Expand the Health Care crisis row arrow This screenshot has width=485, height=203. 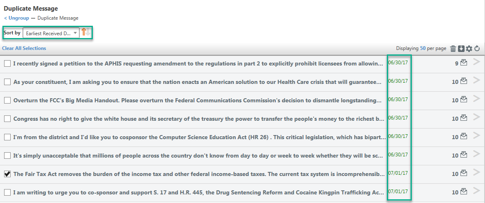point(477,81)
